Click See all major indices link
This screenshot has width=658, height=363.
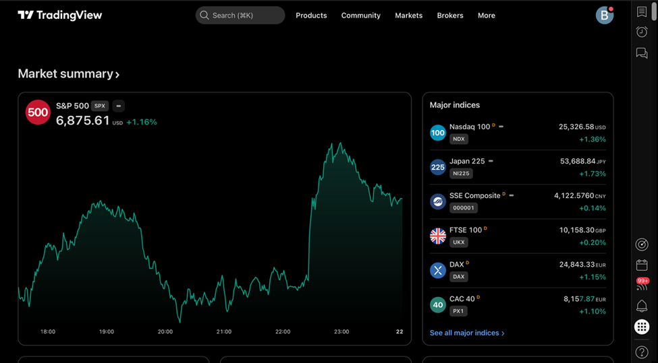pos(467,333)
